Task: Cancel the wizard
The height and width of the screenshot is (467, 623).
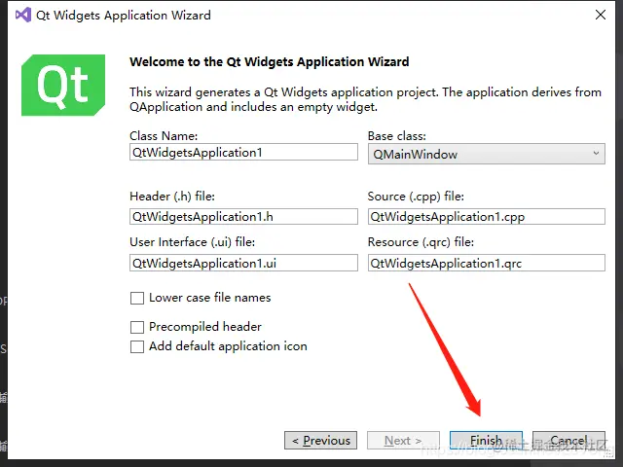Action: pyautogui.click(x=568, y=441)
